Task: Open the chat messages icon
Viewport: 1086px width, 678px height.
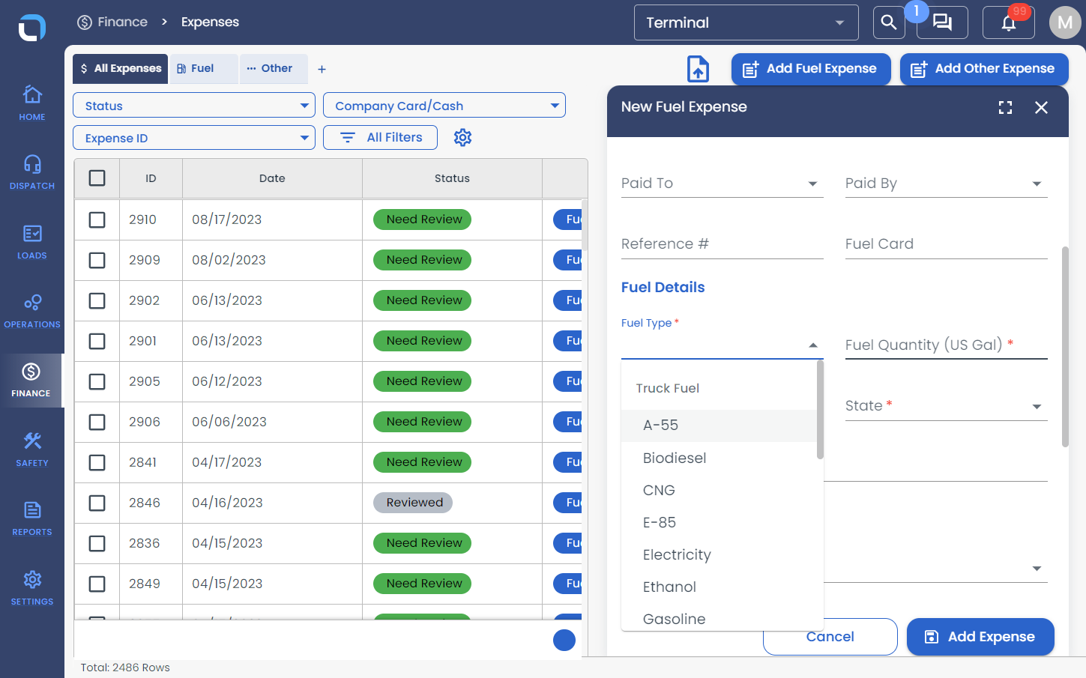Action: click(x=942, y=22)
